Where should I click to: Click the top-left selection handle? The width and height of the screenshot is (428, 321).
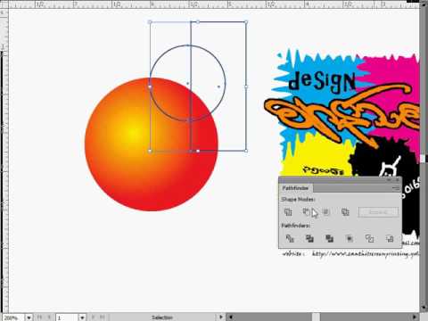click(150, 22)
